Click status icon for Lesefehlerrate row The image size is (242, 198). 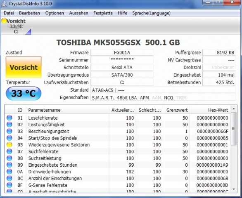click(9, 118)
